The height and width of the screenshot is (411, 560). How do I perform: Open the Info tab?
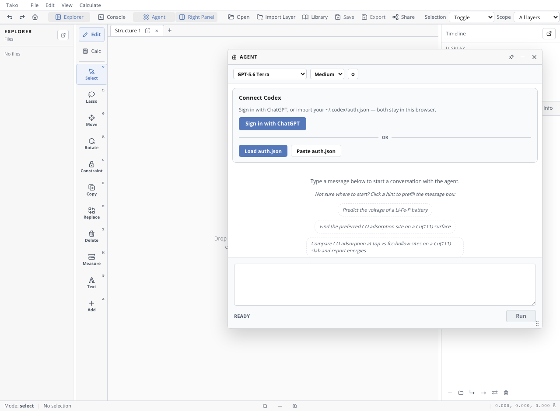click(x=548, y=108)
